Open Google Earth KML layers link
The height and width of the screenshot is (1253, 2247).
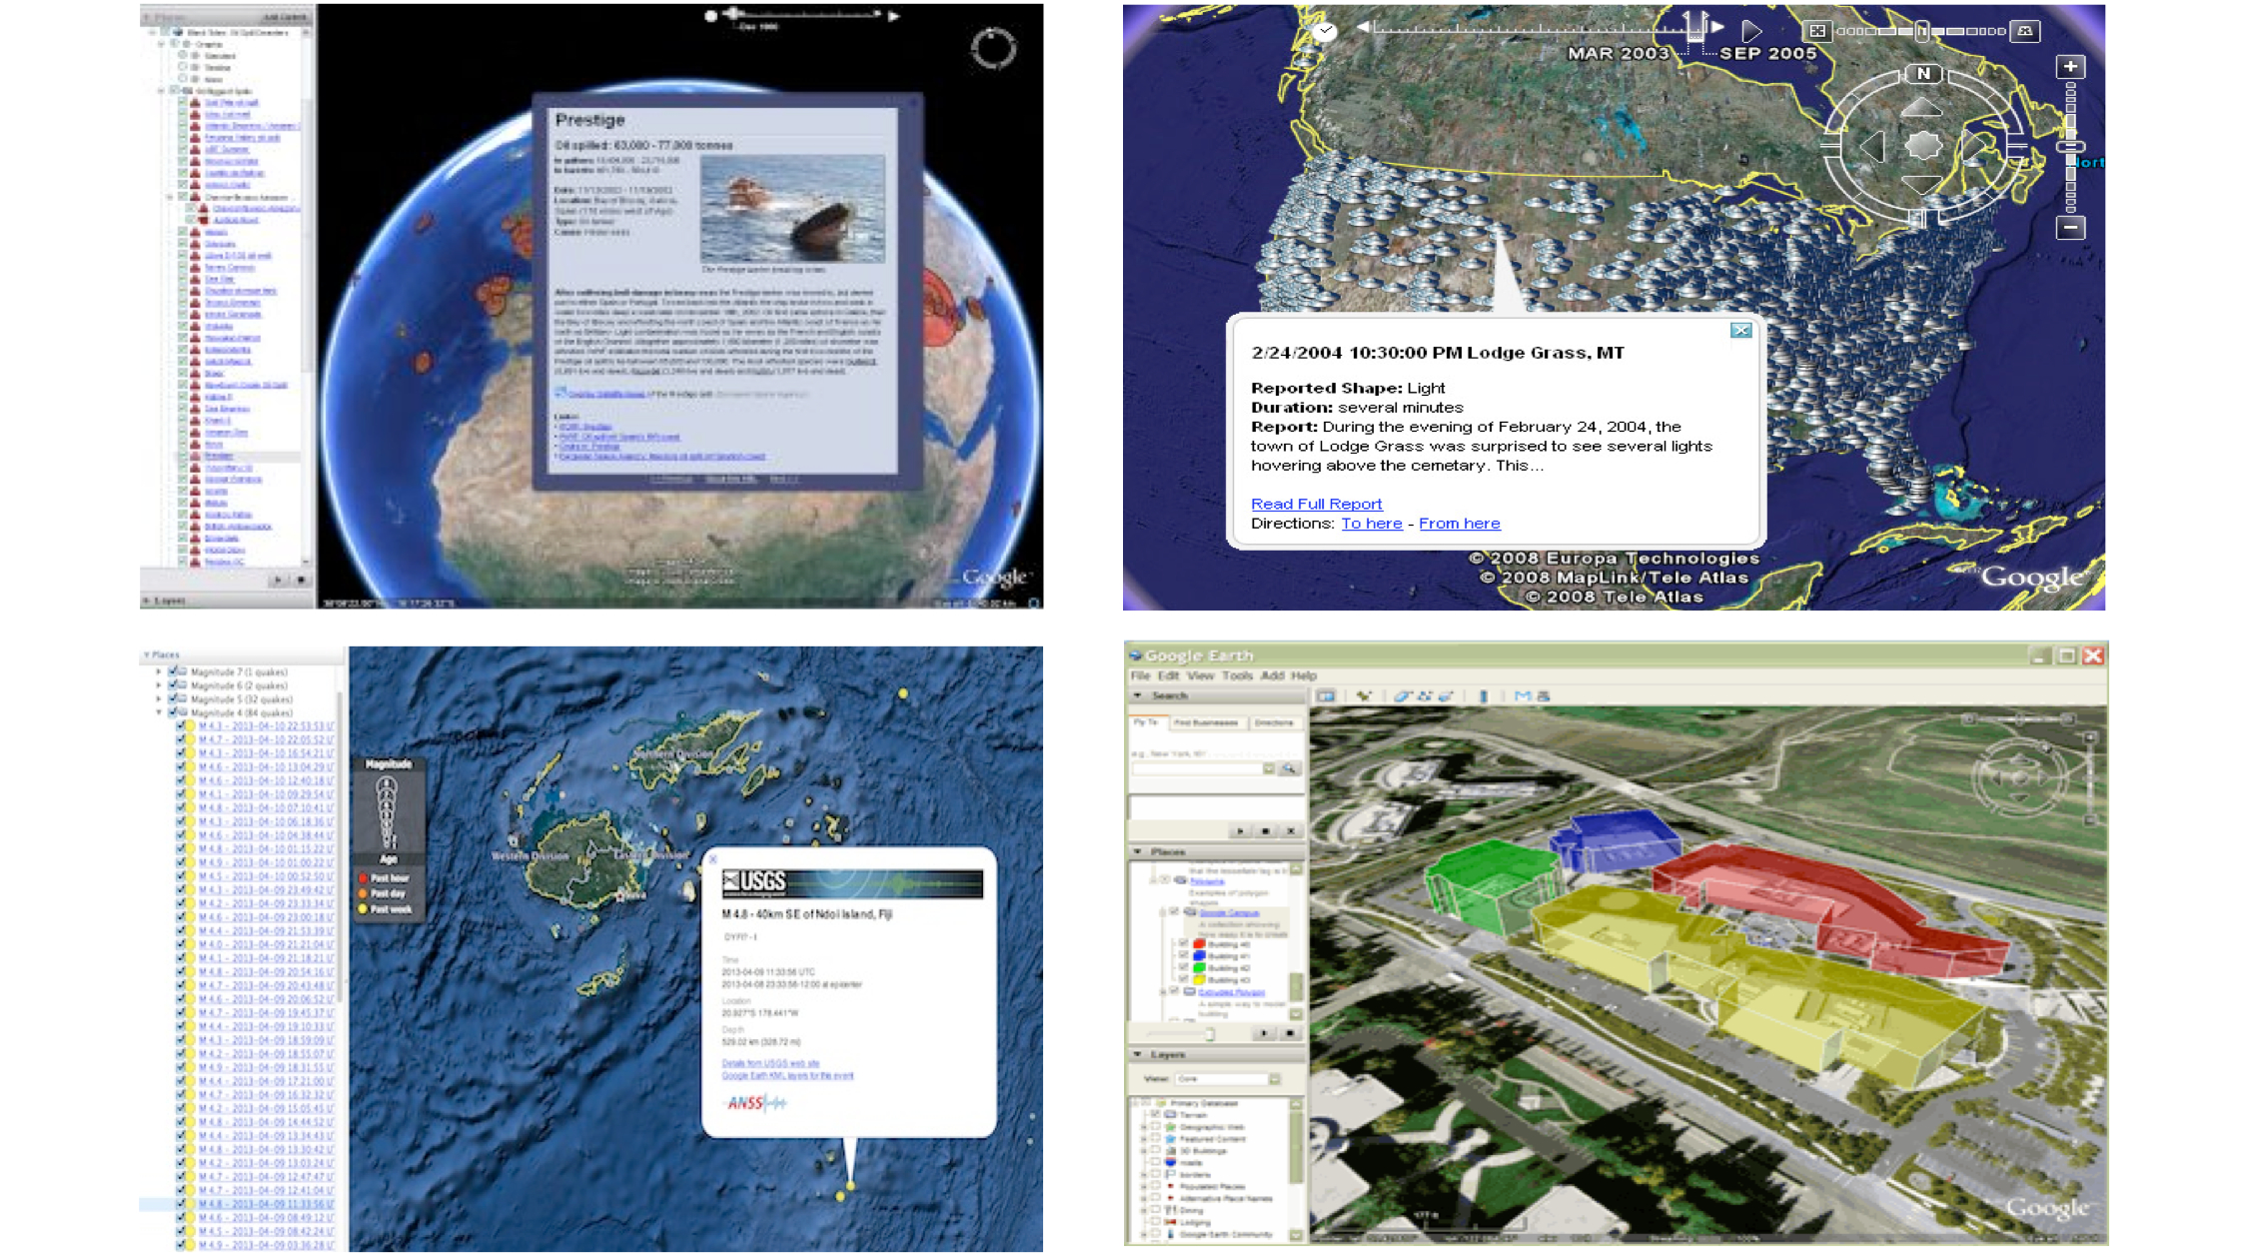click(787, 1075)
